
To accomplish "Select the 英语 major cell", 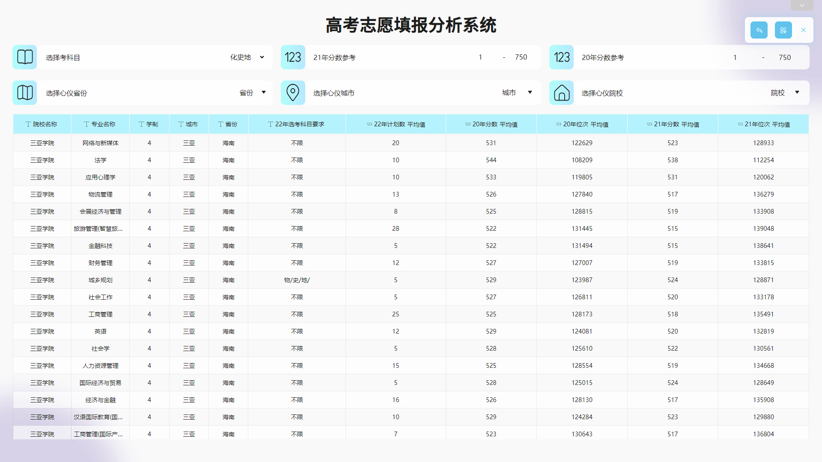I will [x=100, y=331].
